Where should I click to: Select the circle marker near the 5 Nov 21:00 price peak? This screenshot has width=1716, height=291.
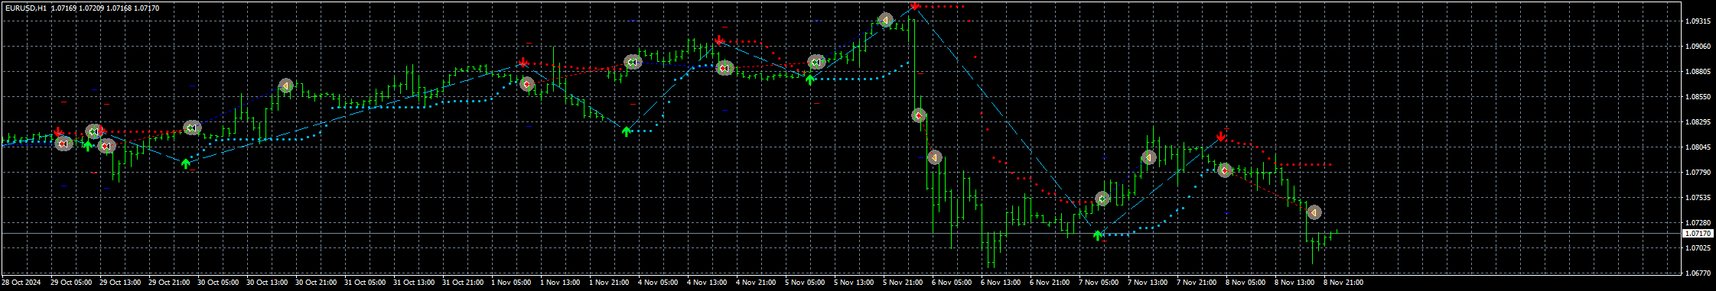[x=885, y=20]
